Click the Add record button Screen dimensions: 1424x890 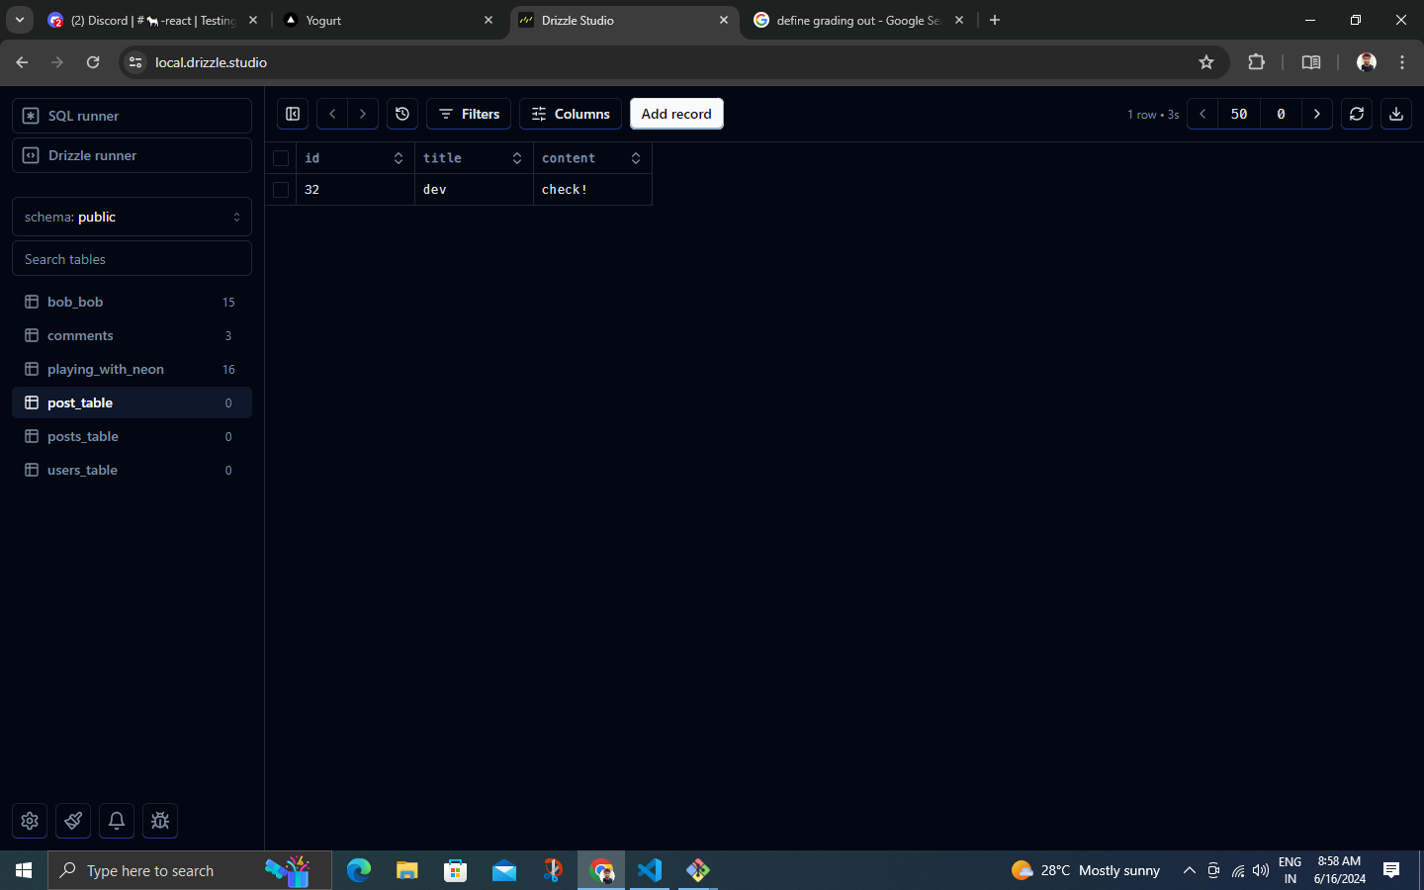point(676,114)
